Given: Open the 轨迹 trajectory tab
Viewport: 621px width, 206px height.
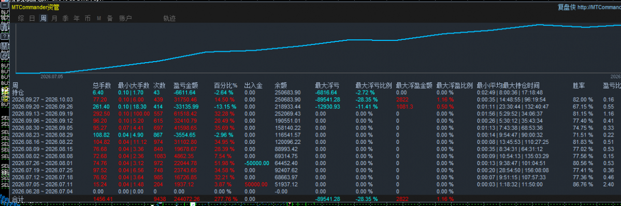Looking at the screenshot, I should [169, 18].
